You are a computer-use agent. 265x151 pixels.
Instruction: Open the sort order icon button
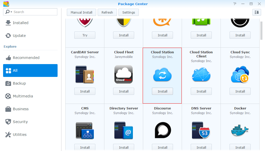click(257, 12)
